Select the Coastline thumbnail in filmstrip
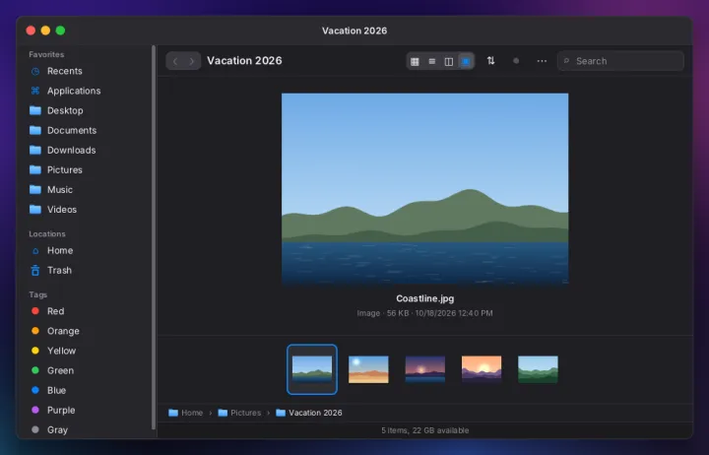This screenshot has height=455, width=709. (x=312, y=369)
